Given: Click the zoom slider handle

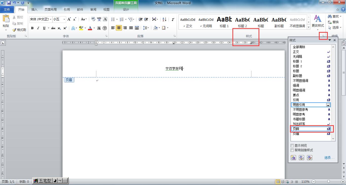Looking at the screenshot, I should pos(329,181).
